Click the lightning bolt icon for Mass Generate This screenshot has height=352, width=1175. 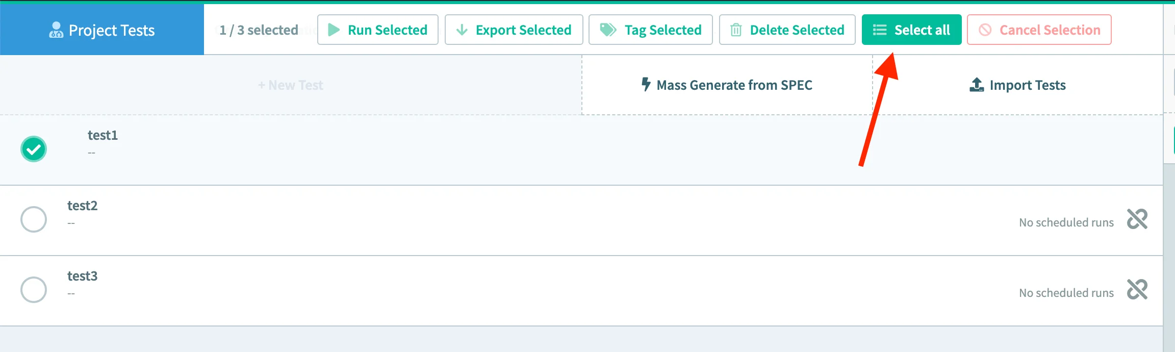point(646,85)
